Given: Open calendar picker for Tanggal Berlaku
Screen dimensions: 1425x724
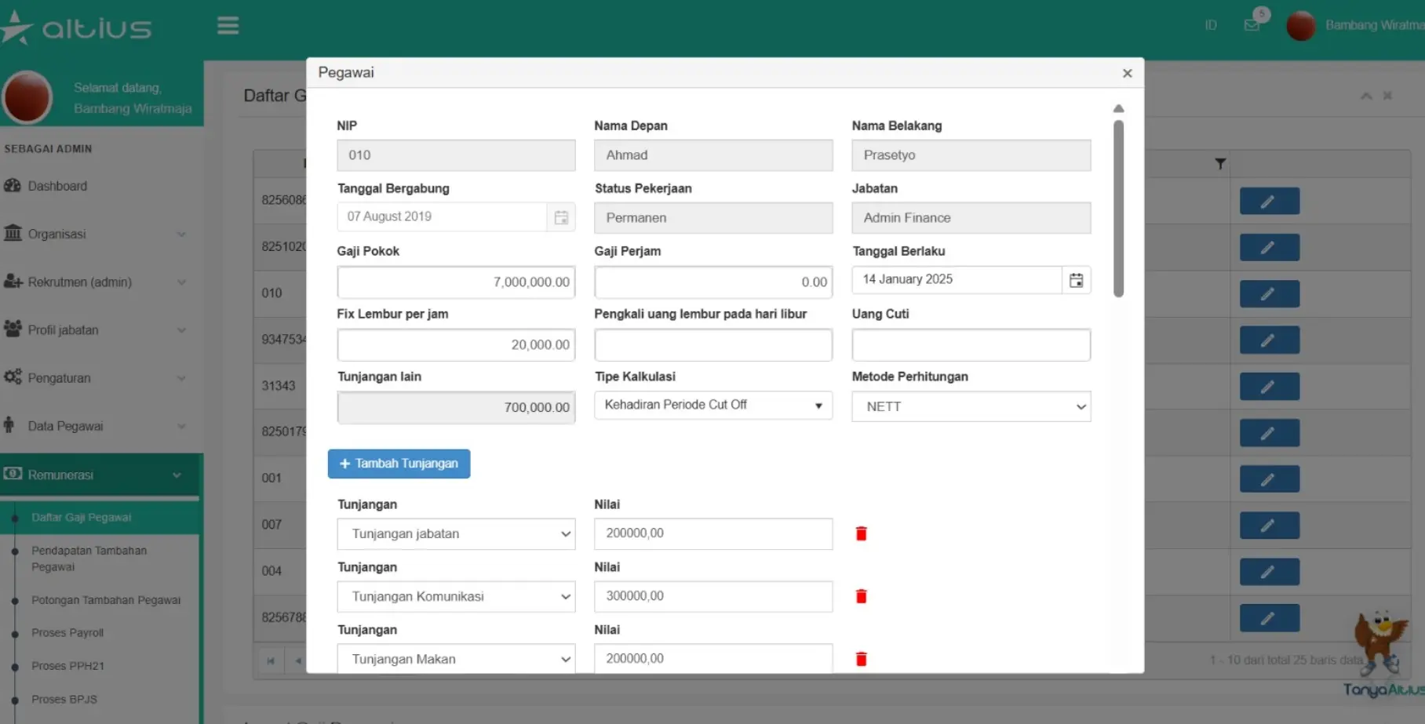Looking at the screenshot, I should [1076, 280].
